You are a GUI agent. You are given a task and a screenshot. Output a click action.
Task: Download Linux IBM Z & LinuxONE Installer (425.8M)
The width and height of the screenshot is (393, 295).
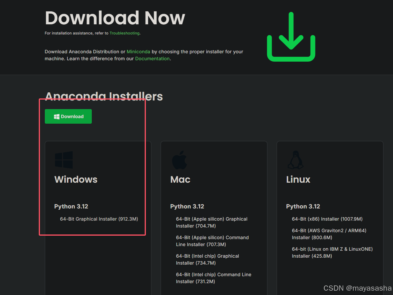tap(332, 252)
